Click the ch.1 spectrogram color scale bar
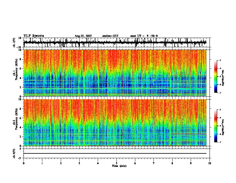The width and height of the screenshot is (236, 183). 216,77
